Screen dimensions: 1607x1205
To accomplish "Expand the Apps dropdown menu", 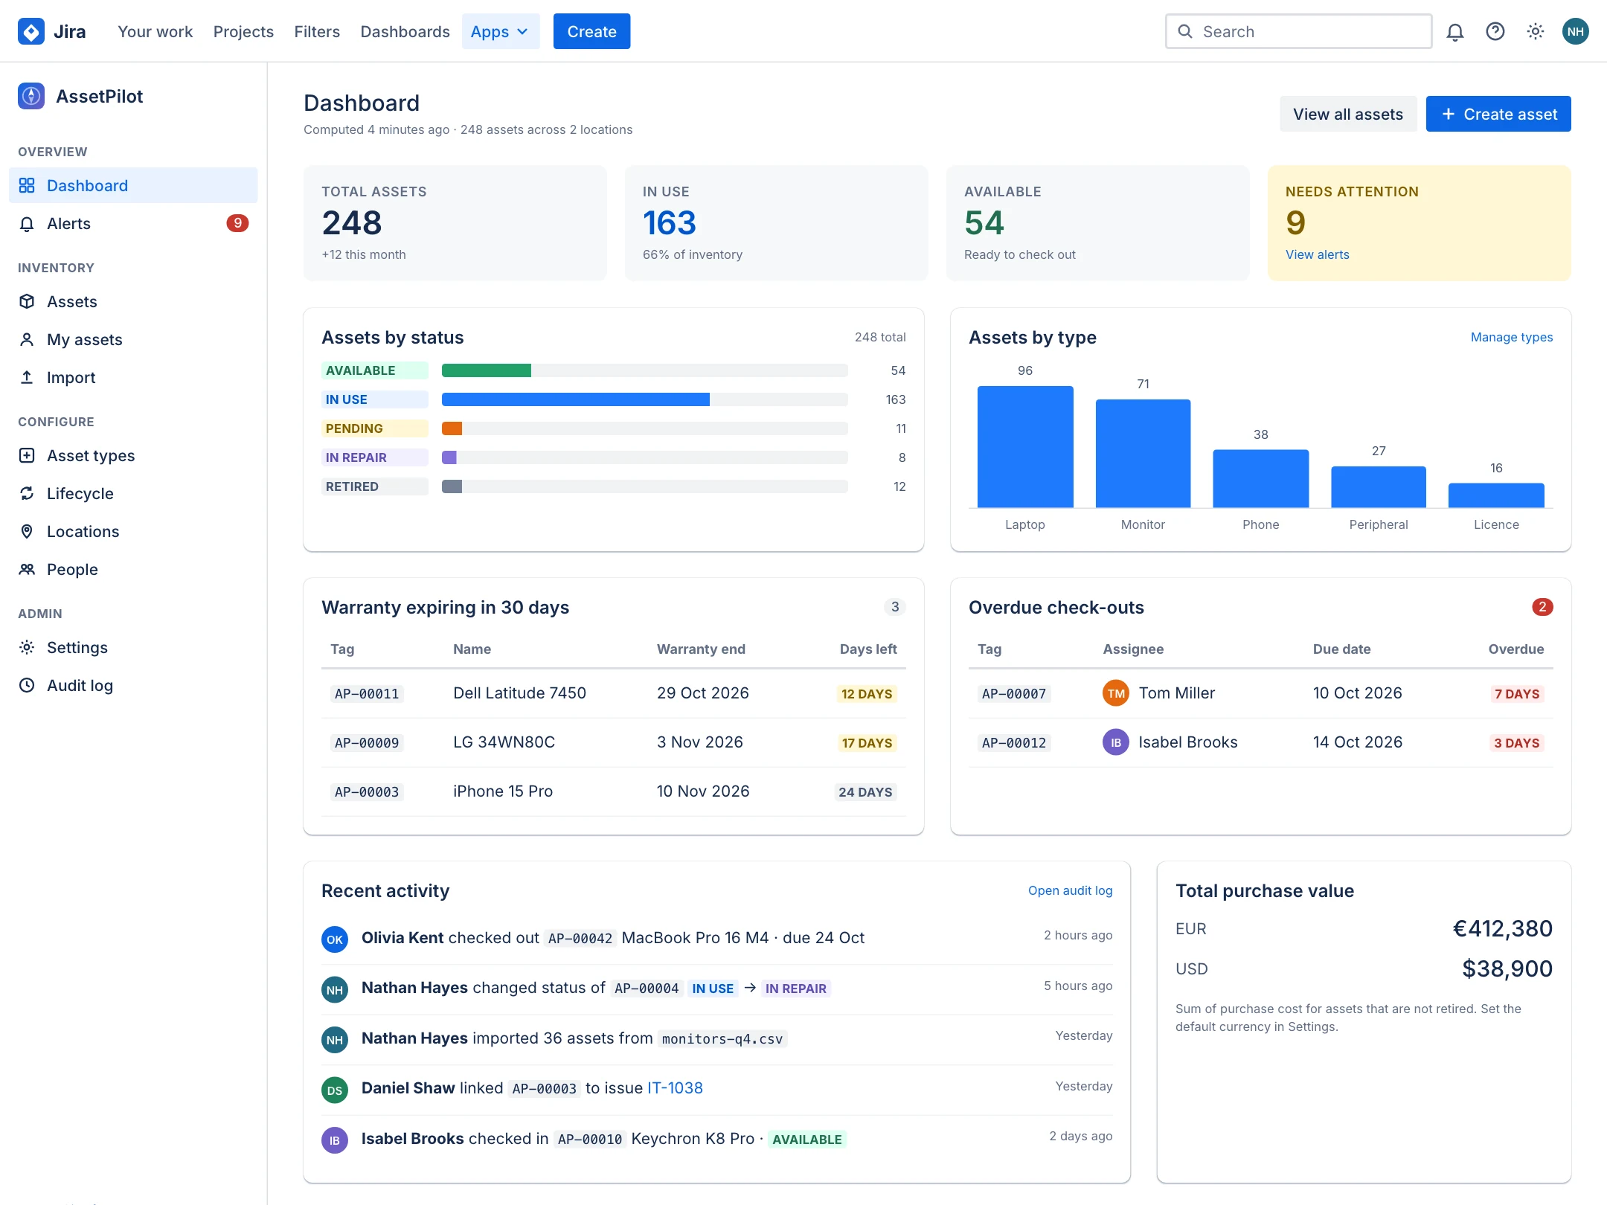I will [x=501, y=31].
